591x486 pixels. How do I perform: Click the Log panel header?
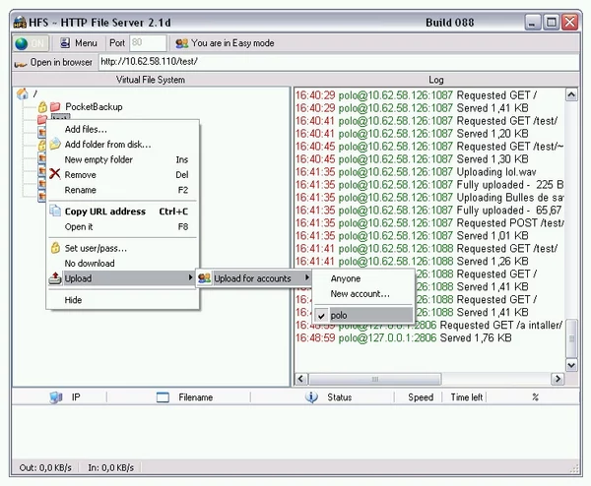pyautogui.click(x=435, y=80)
